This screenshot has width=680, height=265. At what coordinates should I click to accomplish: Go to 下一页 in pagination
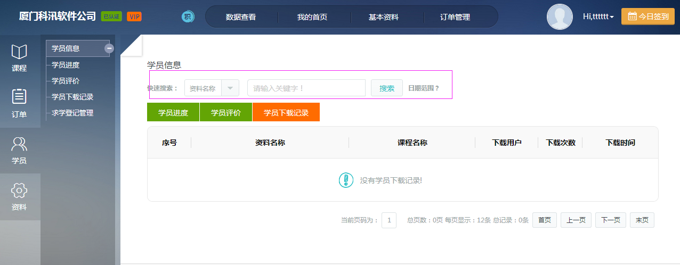tap(611, 220)
